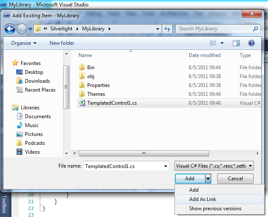The width and height of the screenshot is (268, 217).
Task: Open the Visual C# Files type filter
Action: click(x=214, y=166)
